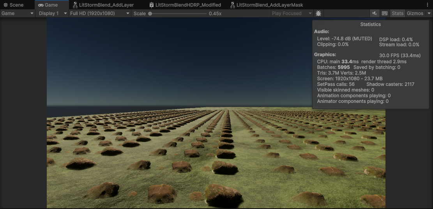
Task: Toggle the keyboard shortcuts icon
Action: (x=385, y=13)
